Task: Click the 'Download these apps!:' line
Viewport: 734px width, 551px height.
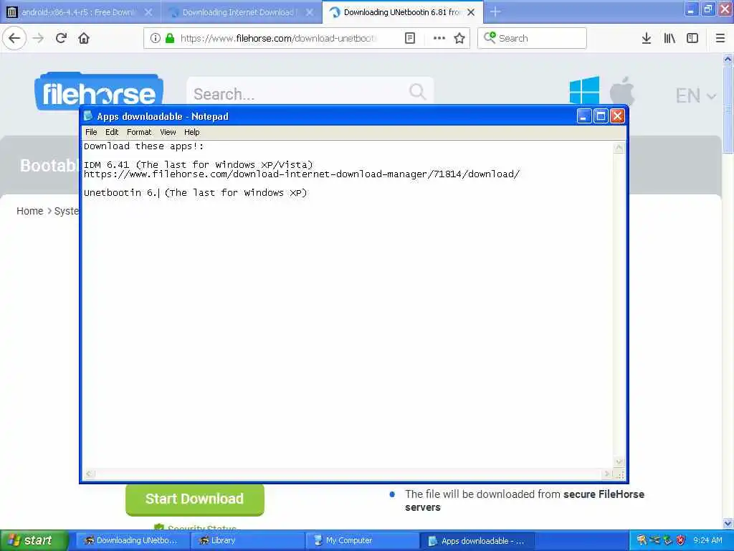Action: (x=143, y=146)
